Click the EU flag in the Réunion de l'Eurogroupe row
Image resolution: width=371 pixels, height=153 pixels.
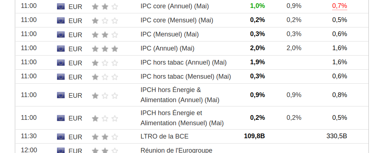[x=61, y=150]
